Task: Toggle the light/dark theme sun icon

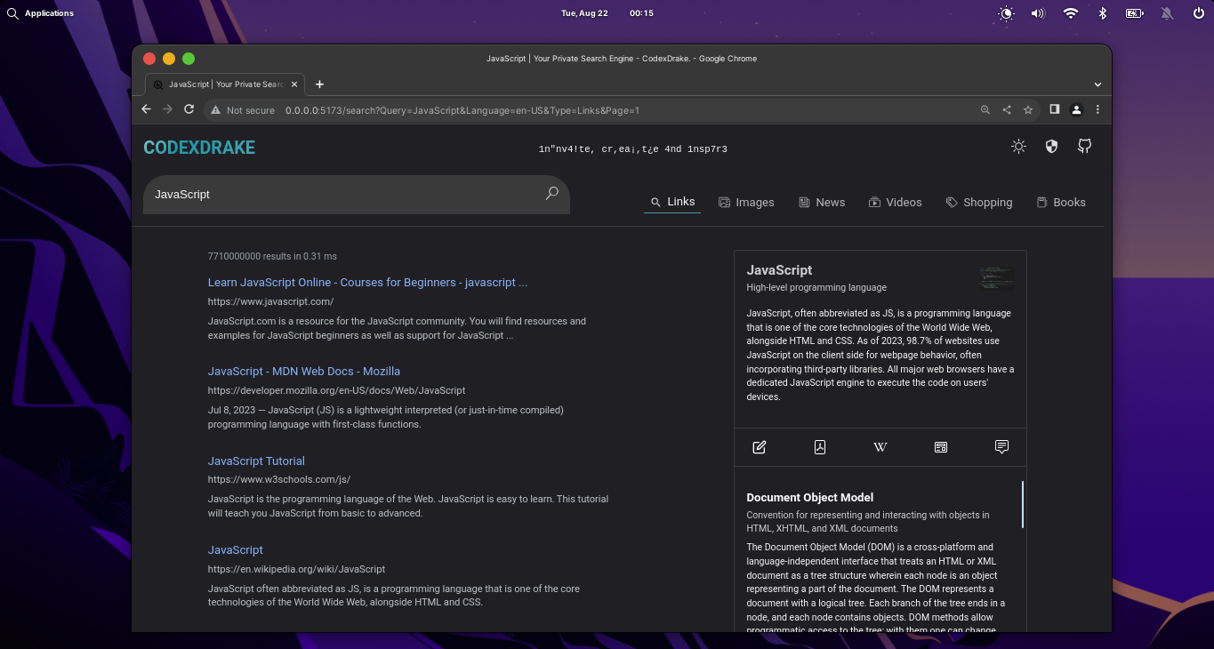Action: pos(1019,147)
